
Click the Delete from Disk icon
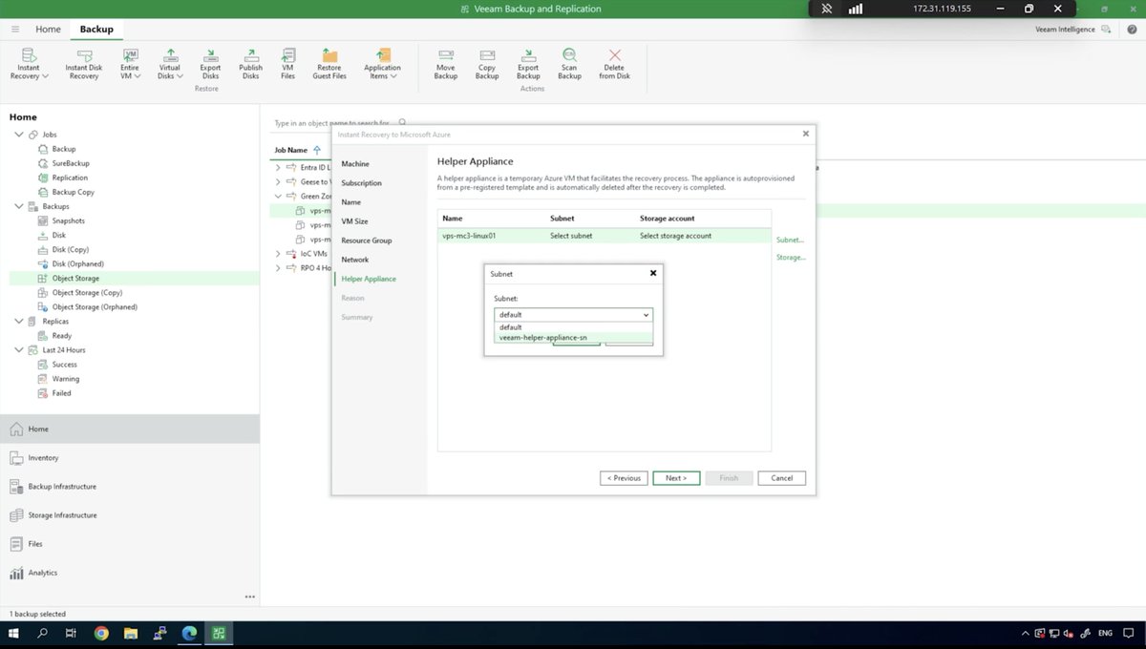click(x=614, y=63)
